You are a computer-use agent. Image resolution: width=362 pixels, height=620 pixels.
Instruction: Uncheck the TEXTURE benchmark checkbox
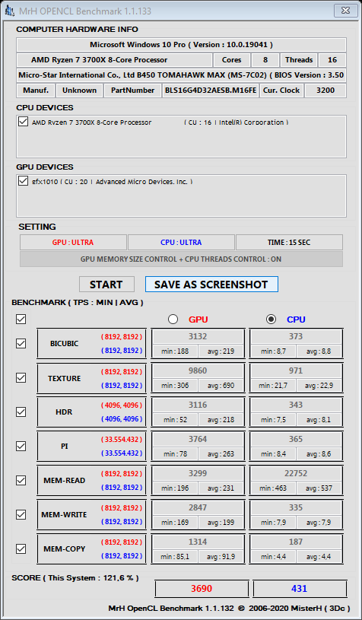click(x=21, y=377)
